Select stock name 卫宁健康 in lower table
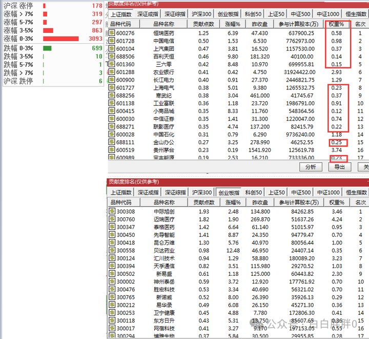Screen dimensions: 369x339 [164, 313]
